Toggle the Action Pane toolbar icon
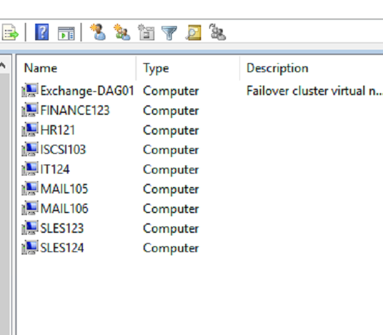 (x=66, y=33)
